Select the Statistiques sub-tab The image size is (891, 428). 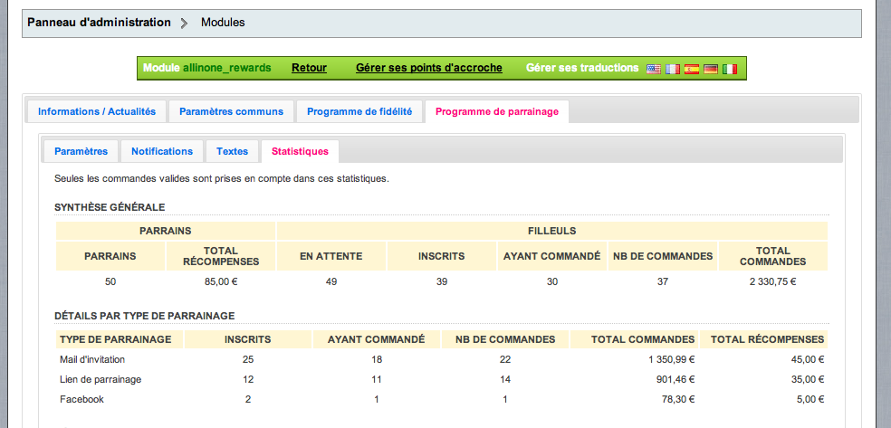[x=300, y=151]
